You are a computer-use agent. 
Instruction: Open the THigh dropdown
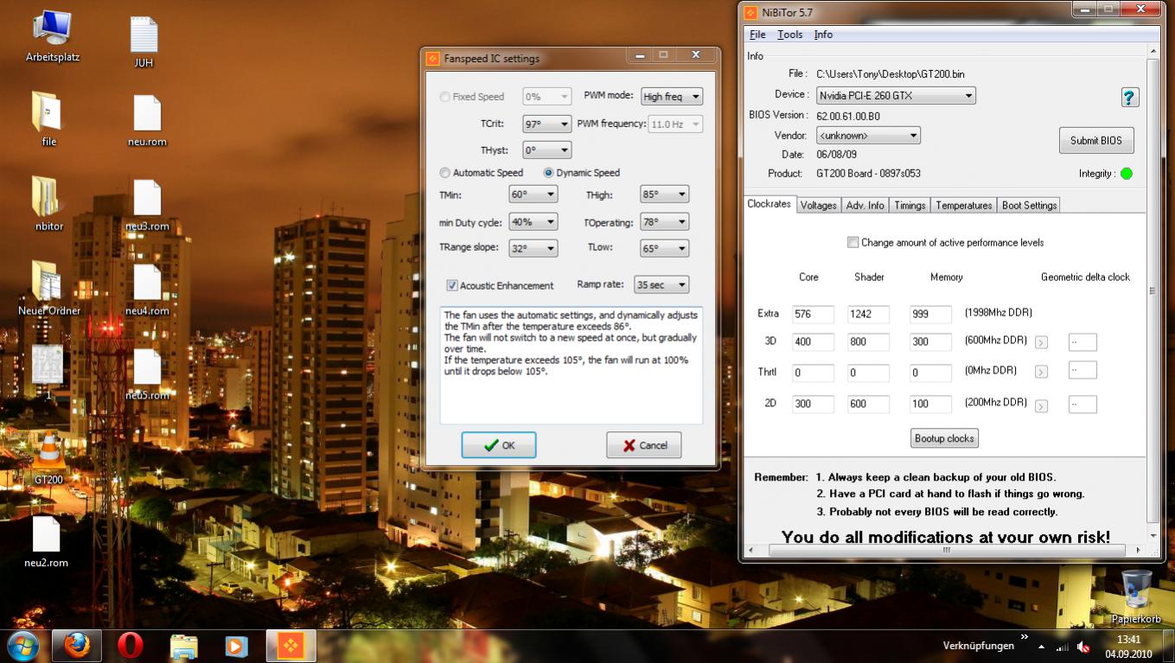pyautogui.click(x=664, y=194)
